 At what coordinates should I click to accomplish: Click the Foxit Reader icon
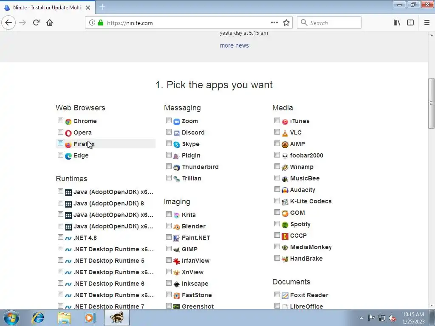click(285, 295)
